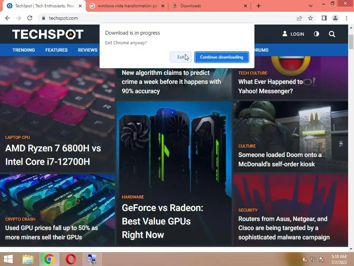Click LOGIN user icon link
The width and height of the screenshot is (354, 266).
(293, 34)
